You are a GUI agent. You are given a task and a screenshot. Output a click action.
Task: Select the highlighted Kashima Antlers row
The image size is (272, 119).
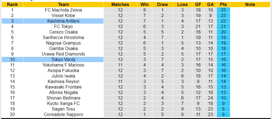(63, 21)
